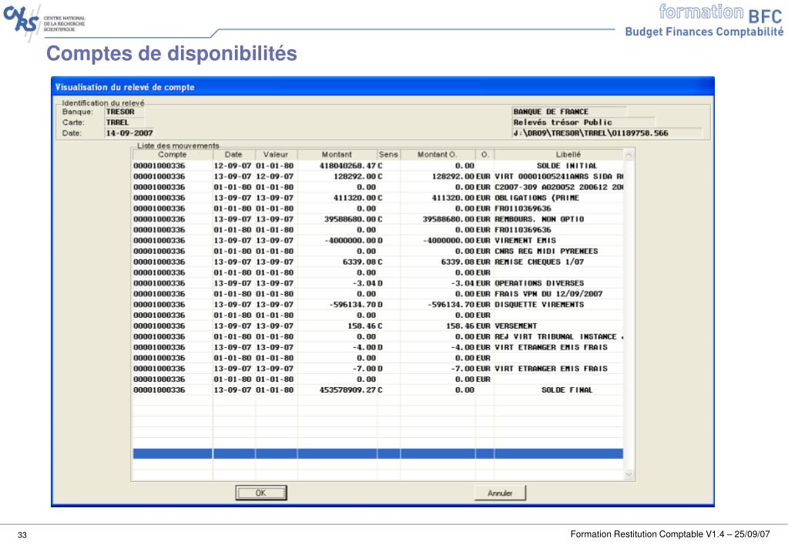Click Montant value 39588680.00
Image resolution: width=788 pixels, height=545 pixels.
click(x=350, y=219)
